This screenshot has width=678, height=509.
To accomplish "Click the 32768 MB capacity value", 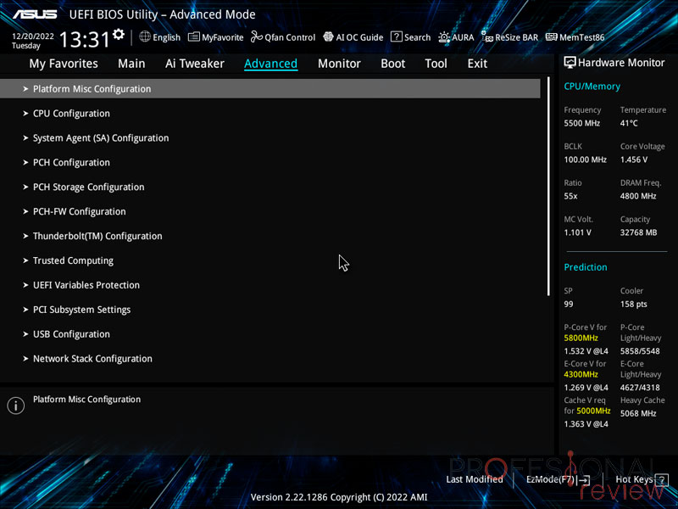I will 639,232.
